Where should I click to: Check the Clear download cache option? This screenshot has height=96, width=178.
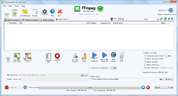[x=145, y=59]
